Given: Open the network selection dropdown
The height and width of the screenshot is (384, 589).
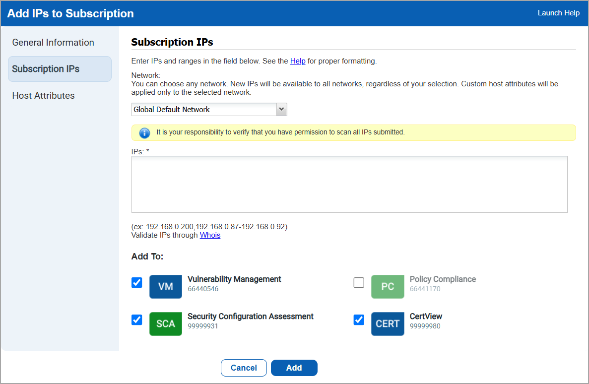Looking at the screenshot, I should pos(209,109).
